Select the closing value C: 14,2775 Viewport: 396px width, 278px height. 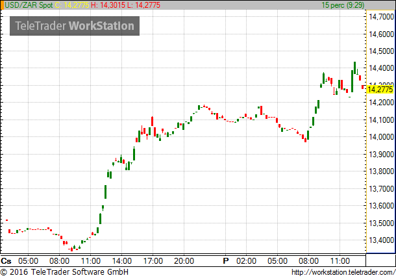tap(71, 5)
